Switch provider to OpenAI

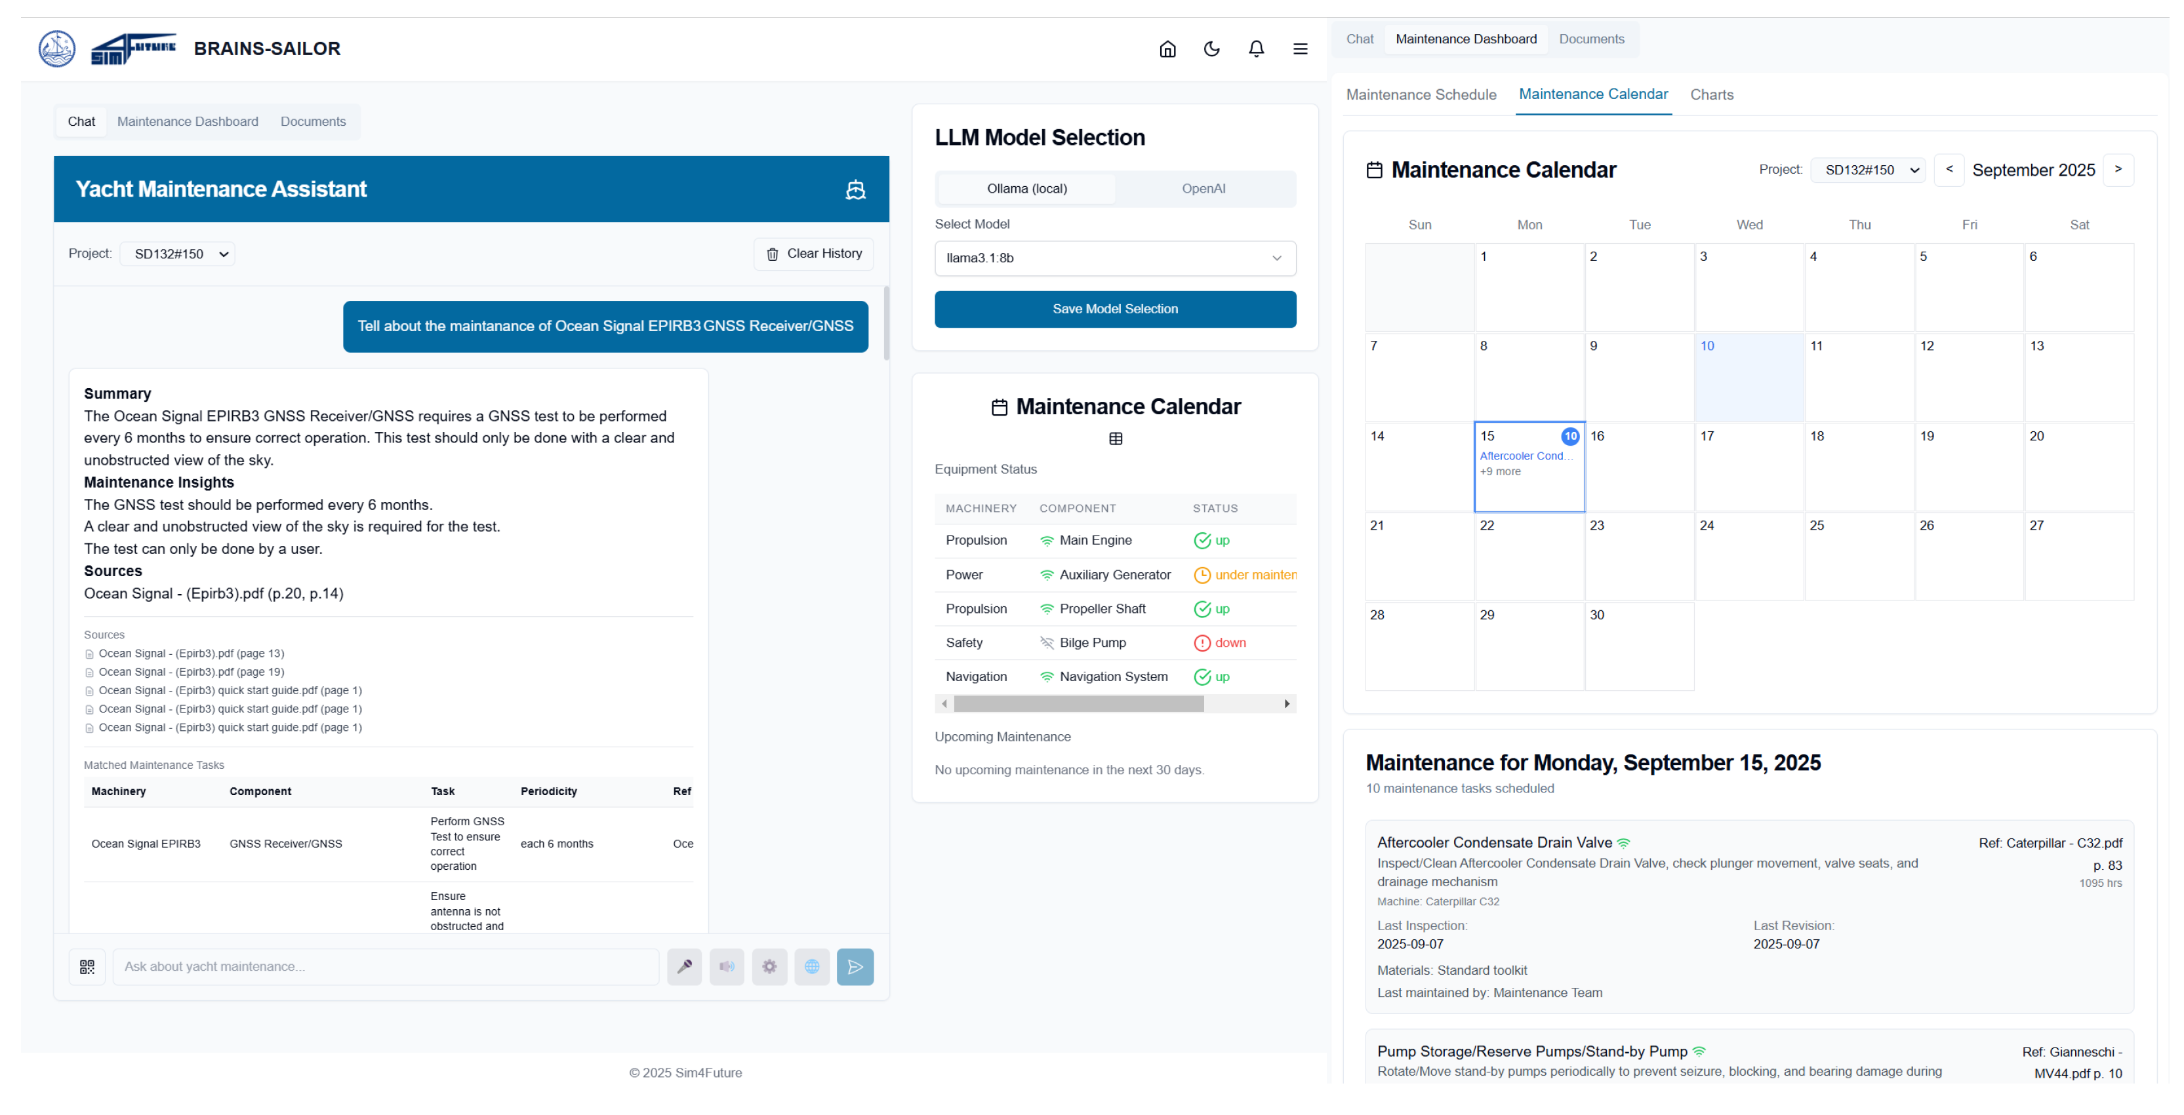(1203, 189)
